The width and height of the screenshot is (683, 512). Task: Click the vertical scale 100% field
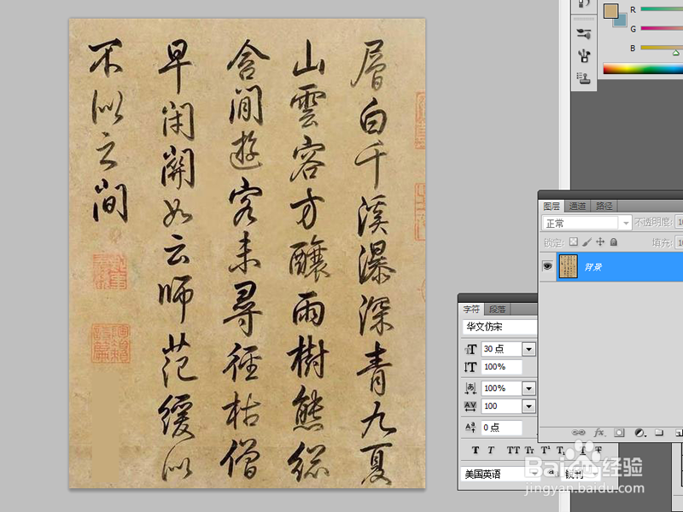501,367
